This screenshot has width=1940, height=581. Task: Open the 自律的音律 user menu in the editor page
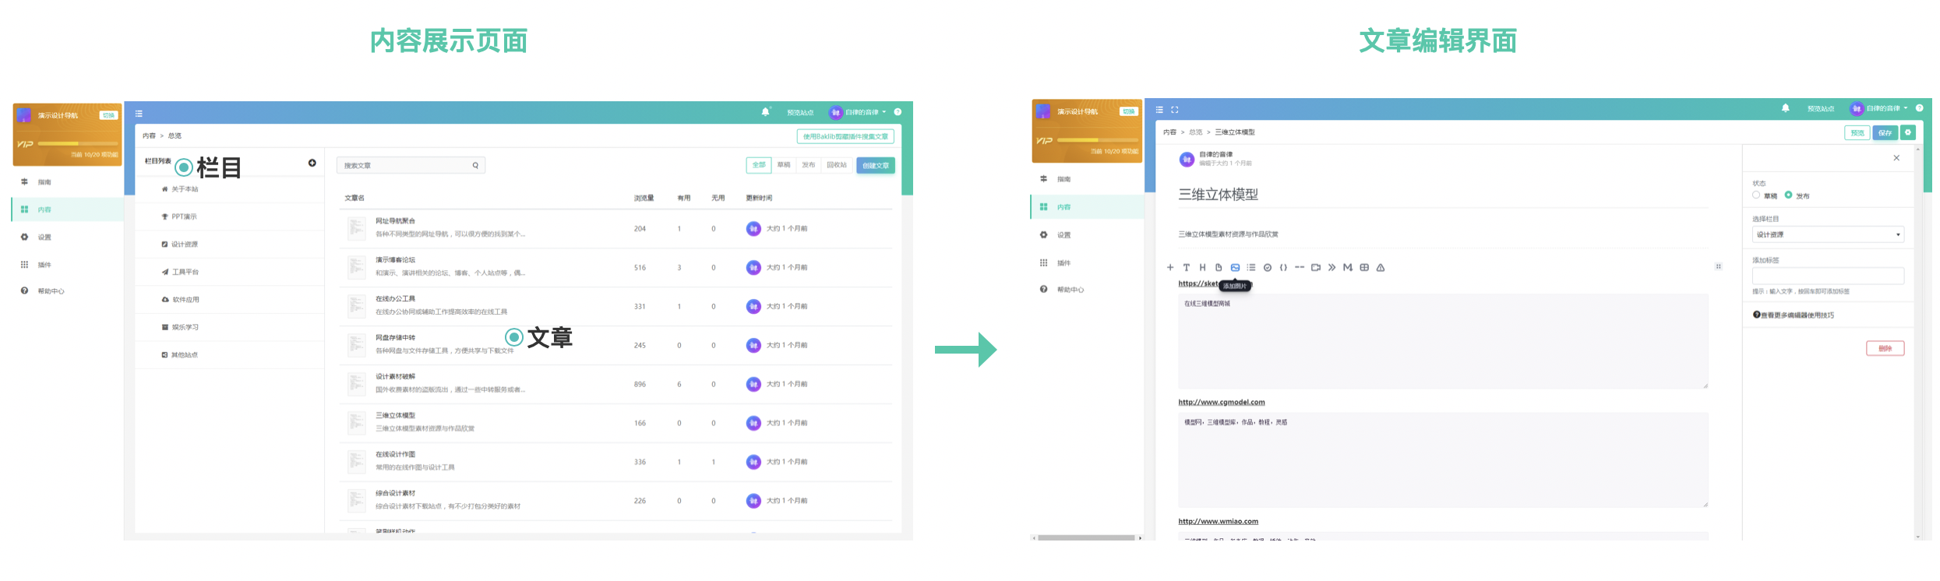(1878, 108)
